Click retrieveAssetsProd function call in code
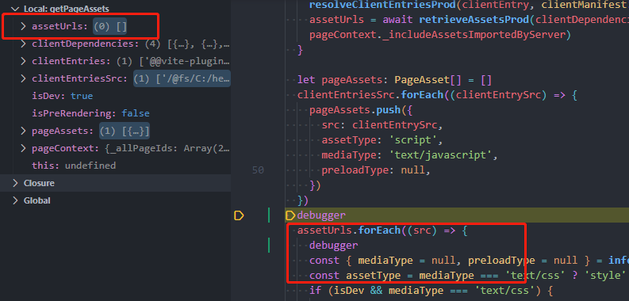The width and height of the screenshot is (629, 301). click(x=474, y=20)
